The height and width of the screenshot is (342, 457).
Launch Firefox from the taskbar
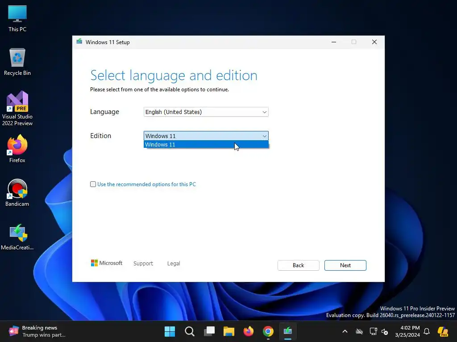point(249,331)
